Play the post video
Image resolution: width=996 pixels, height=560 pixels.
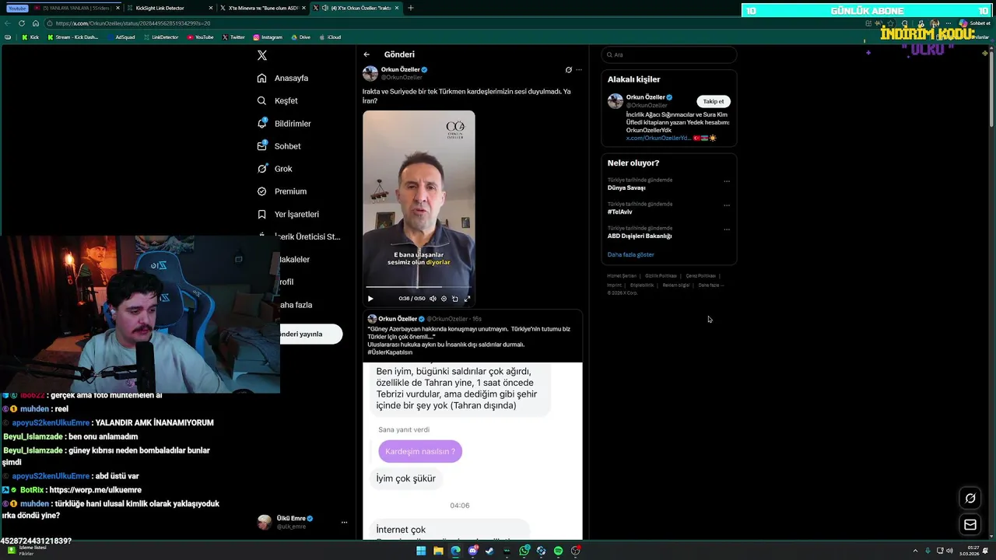[x=370, y=299]
